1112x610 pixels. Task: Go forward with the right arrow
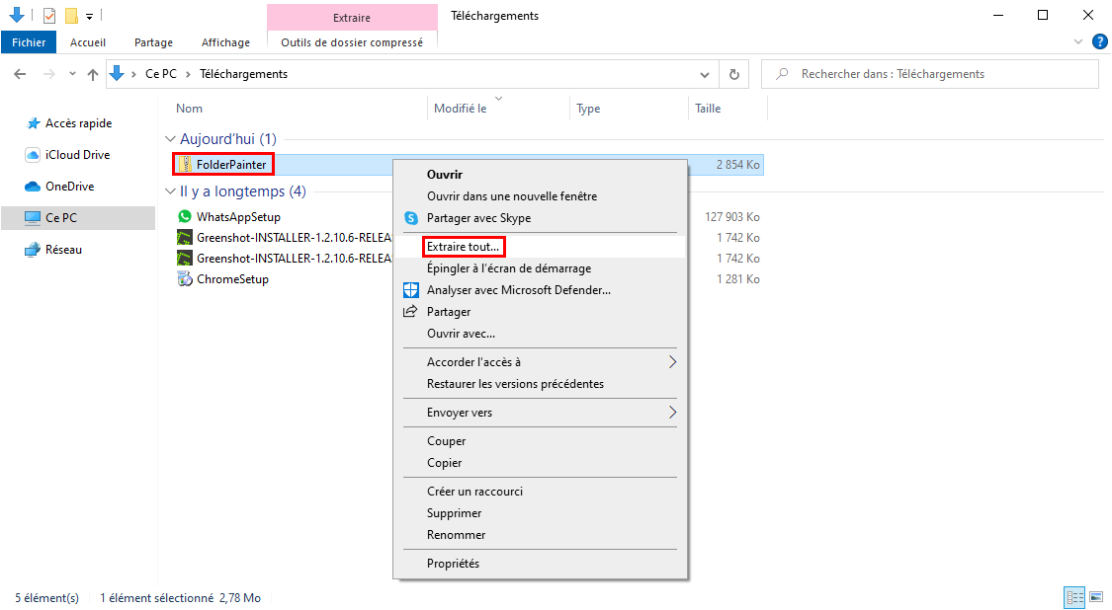click(48, 74)
